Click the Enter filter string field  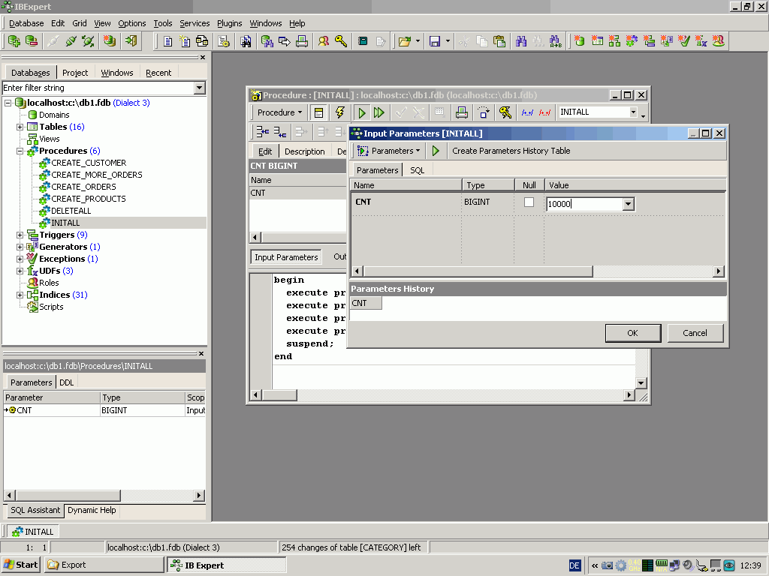98,88
